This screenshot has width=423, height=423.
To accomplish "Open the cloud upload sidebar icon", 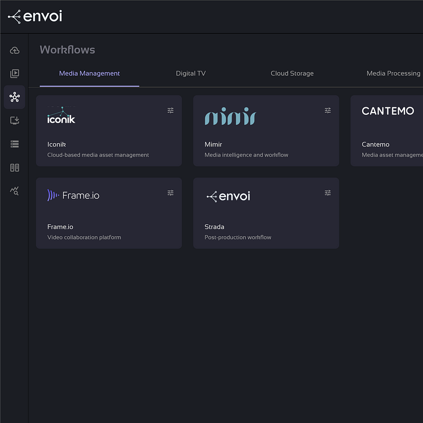I will (14, 50).
